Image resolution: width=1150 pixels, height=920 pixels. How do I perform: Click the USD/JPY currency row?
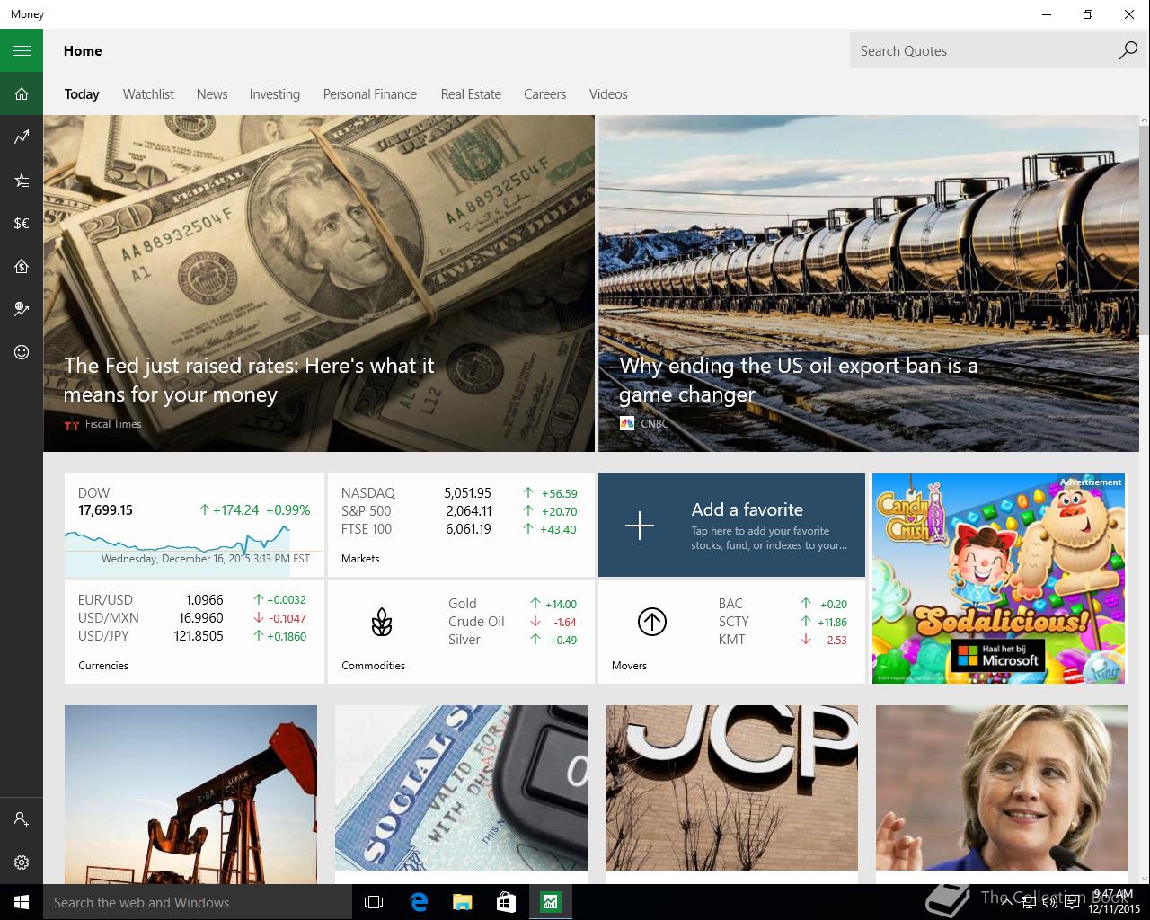click(x=192, y=636)
